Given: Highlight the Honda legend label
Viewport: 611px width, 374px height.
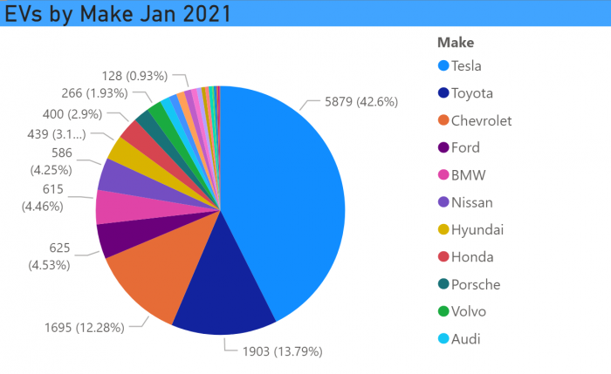Looking at the screenshot, I should coord(472,257).
